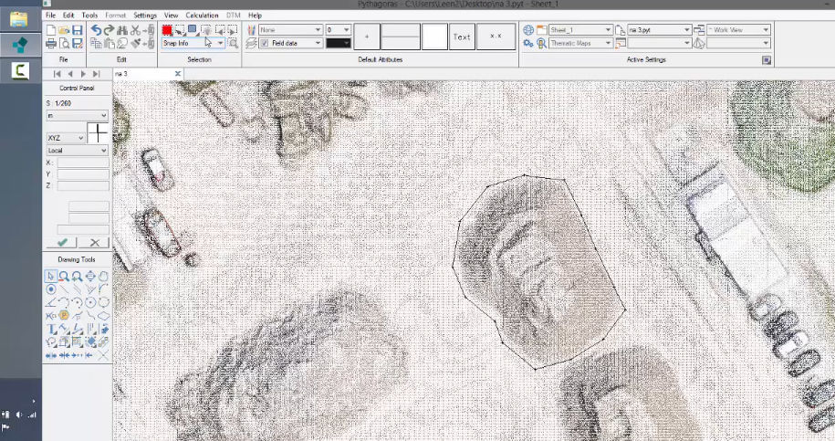Select the point tool in Drawing Tools

50,289
